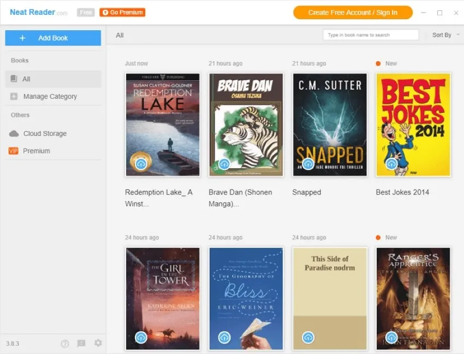Collapse the Others section
The width and height of the screenshot is (464, 354).
[x=20, y=115]
